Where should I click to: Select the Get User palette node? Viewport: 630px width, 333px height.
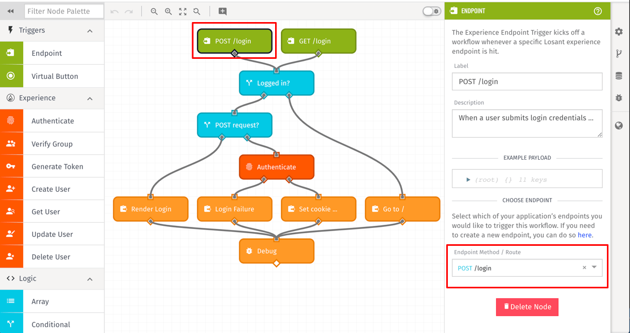[52, 212]
